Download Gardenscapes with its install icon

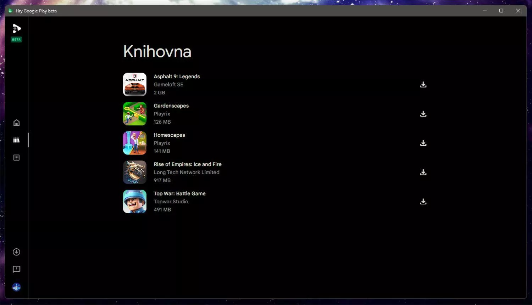pyautogui.click(x=423, y=114)
